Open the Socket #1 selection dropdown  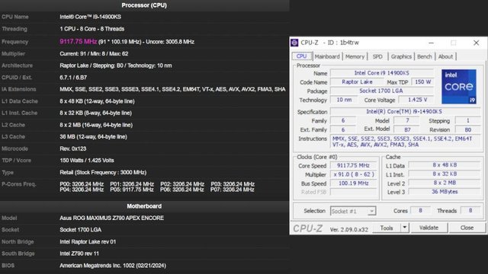click(x=353, y=212)
